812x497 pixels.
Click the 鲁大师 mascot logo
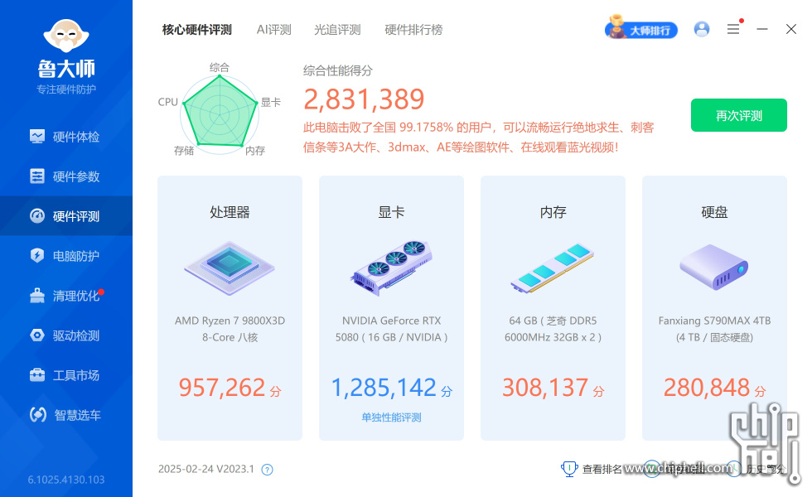coord(65,36)
